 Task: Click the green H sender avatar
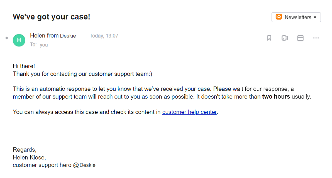pyautogui.click(x=19, y=40)
